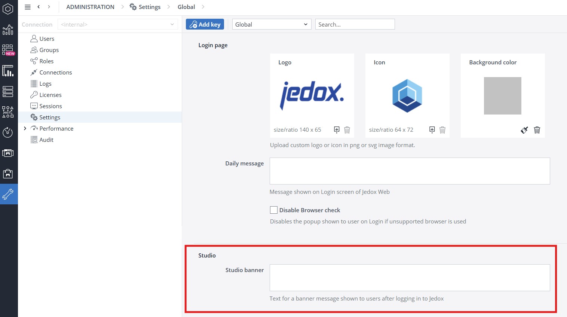
Task: Select Sessions in the Settings navigation
Action: [x=50, y=106]
